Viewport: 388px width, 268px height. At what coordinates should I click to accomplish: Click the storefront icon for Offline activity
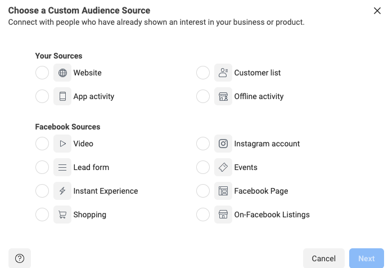(223, 96)
